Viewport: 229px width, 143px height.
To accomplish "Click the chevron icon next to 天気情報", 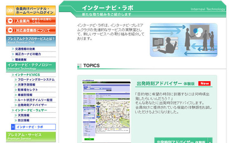I will coord(16,115).
